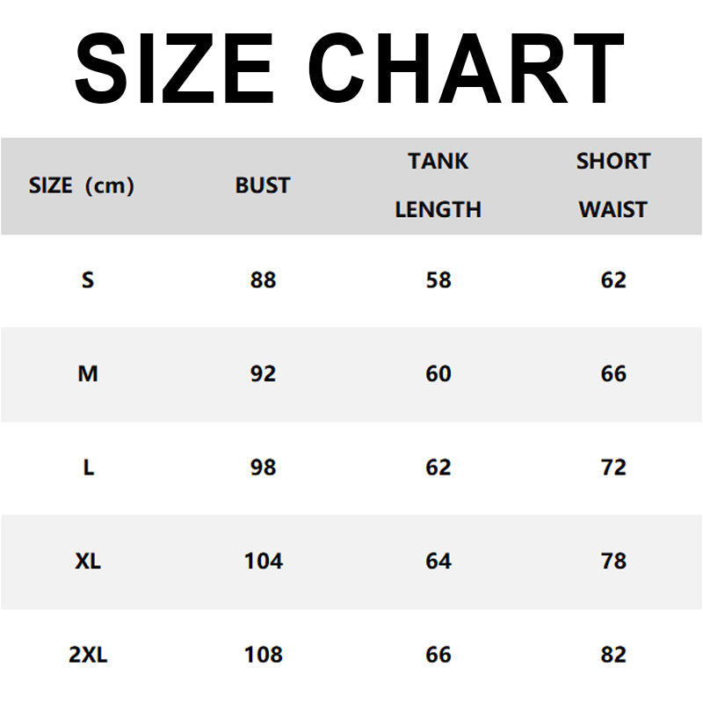Select bust value 92 for size M
Image resolution: width=703 pixels, height=703 pixels.
click(x=263, y=374)
